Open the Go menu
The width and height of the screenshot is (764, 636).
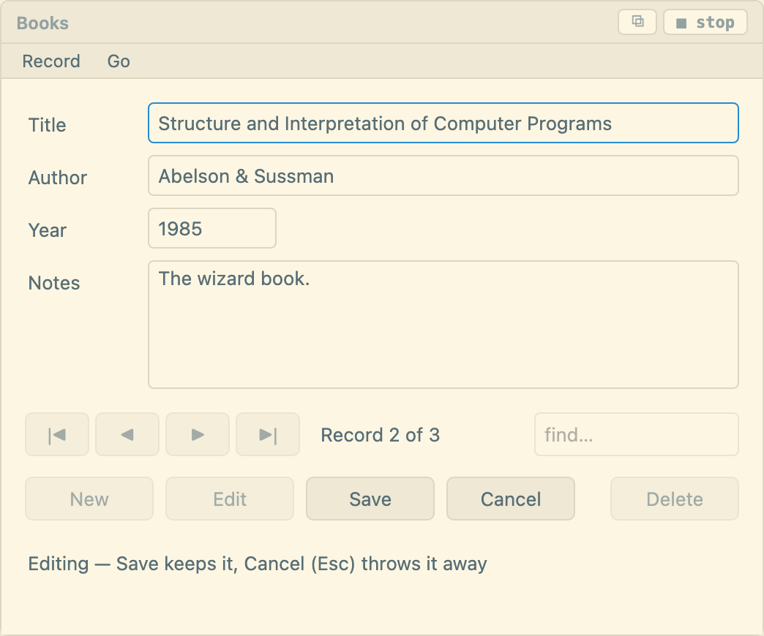[119, 61]
